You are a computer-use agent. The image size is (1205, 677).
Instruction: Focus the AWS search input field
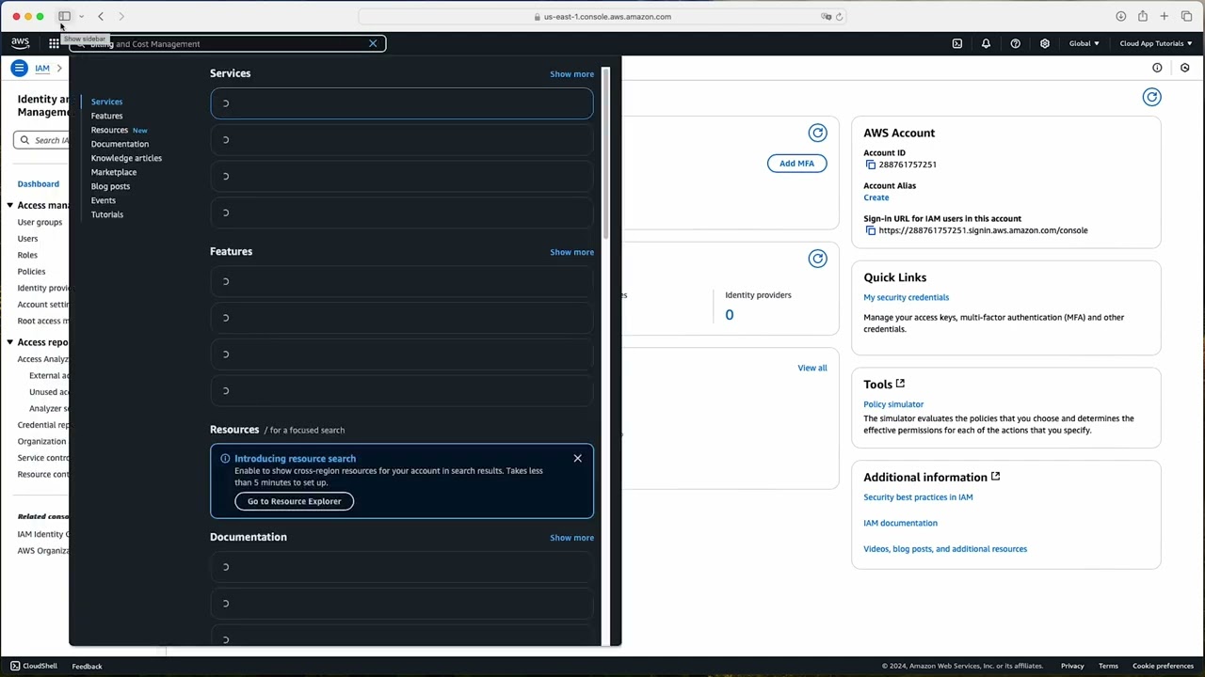pos(228,43)
